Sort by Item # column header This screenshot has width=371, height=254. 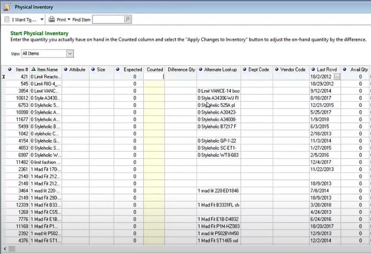coord(22,70)
